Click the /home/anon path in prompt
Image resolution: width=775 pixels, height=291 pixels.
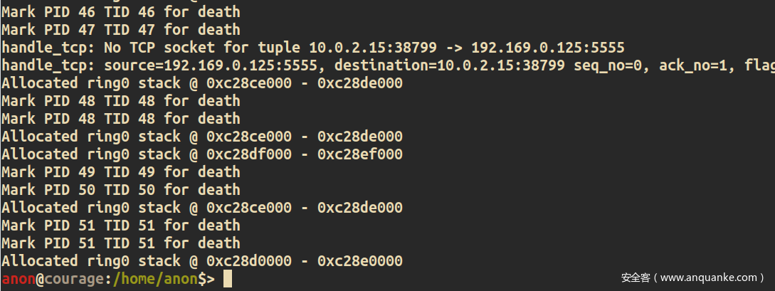click(155, 279)
